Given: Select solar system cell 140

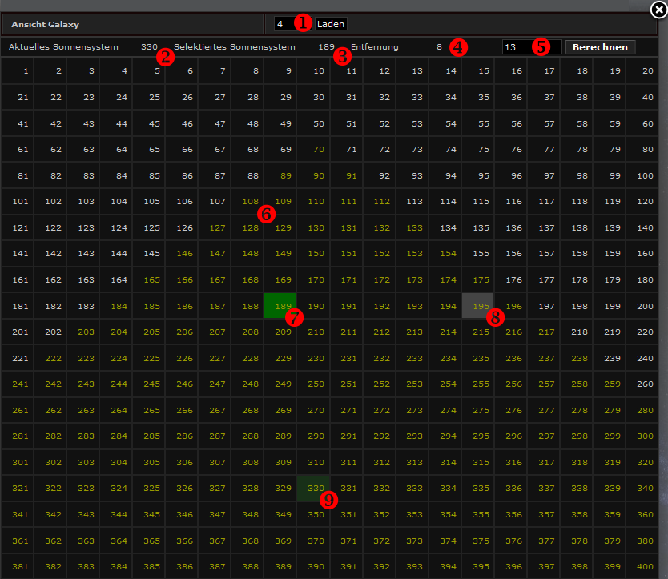Looking at the screenshot, I should [x=642, y=227].
